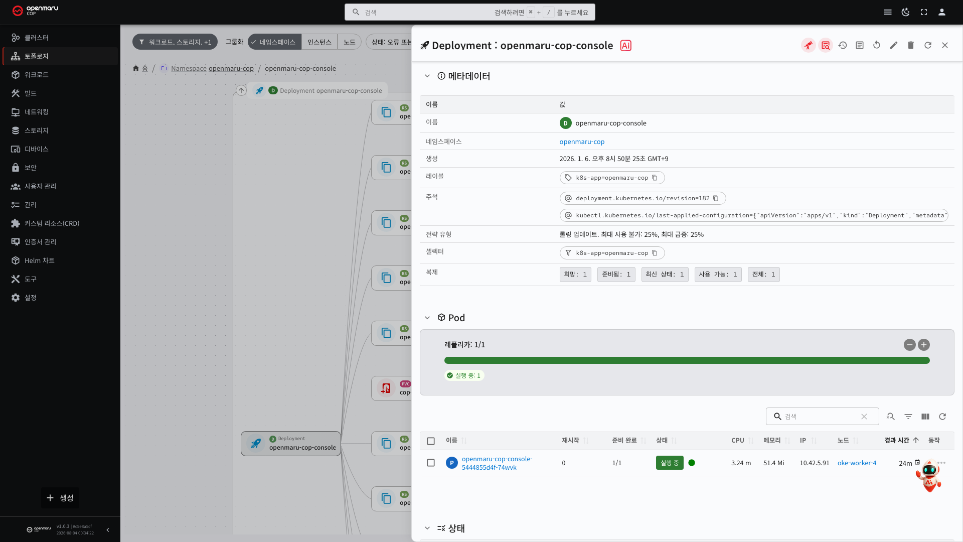This screenshot has width=963, height=542.
Task: Reset search filter icon in Pod table
Action: tap(891, 417)
